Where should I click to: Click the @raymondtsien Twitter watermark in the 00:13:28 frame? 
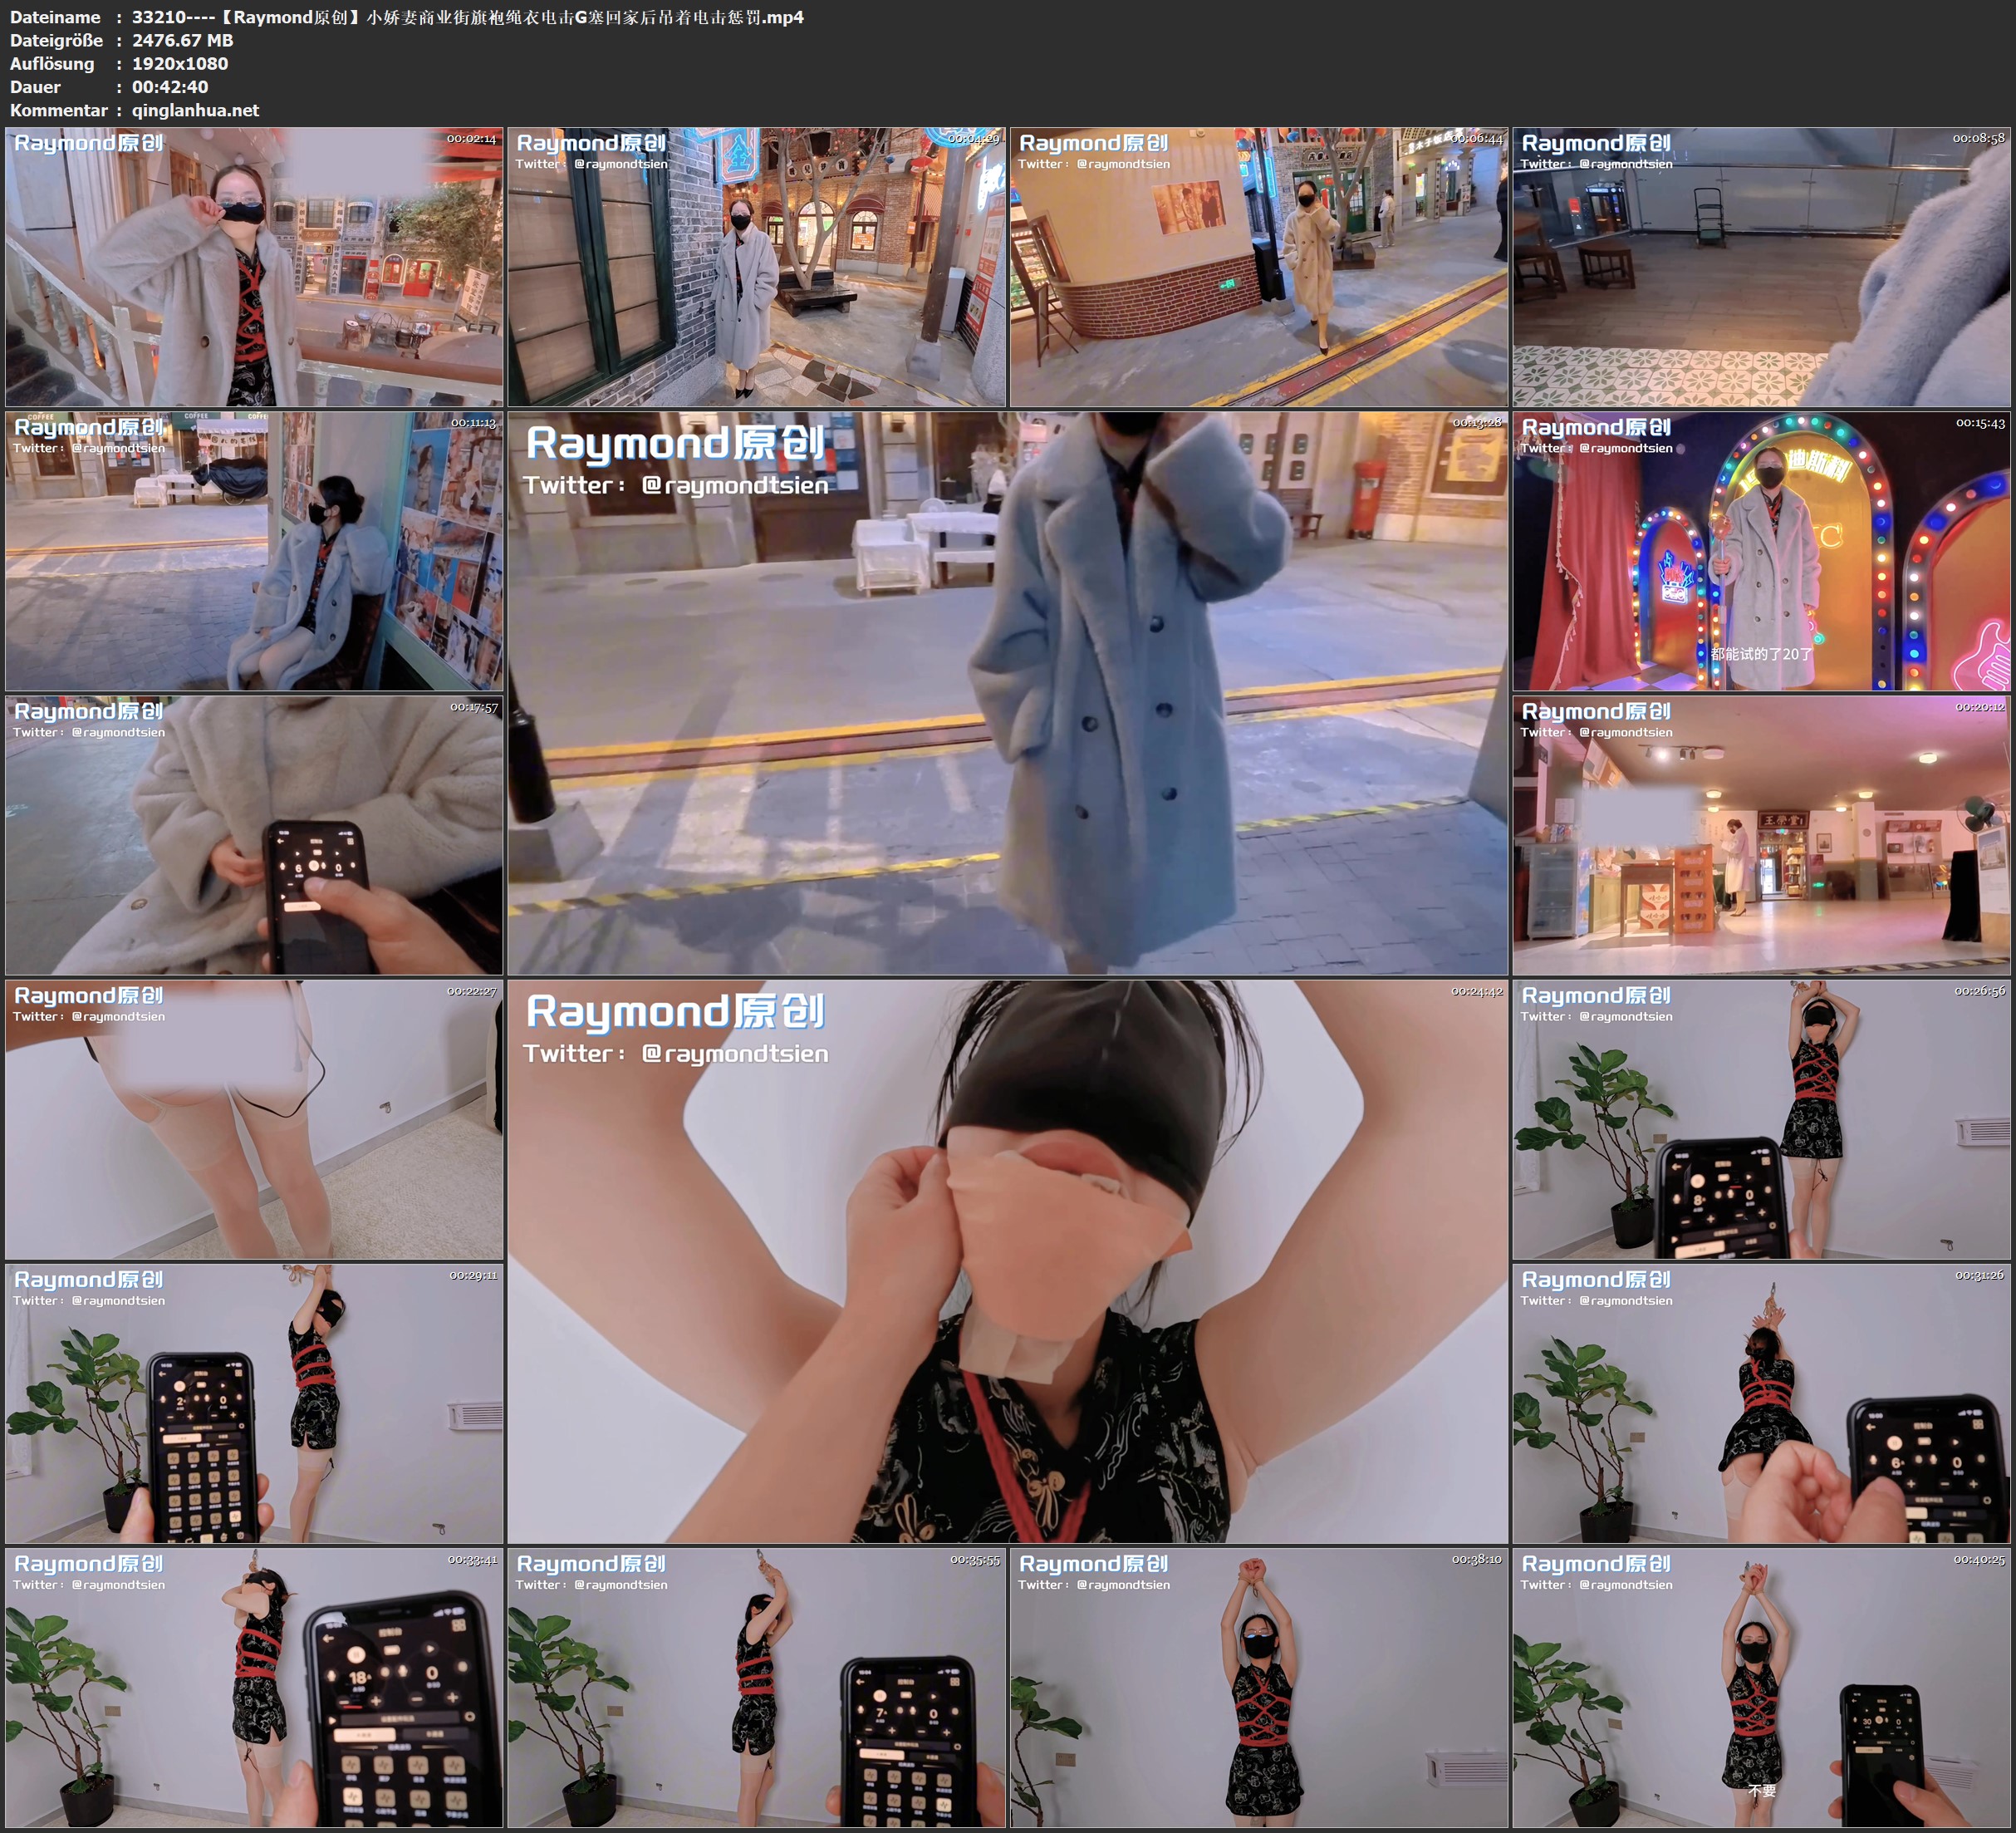[734, 485]
